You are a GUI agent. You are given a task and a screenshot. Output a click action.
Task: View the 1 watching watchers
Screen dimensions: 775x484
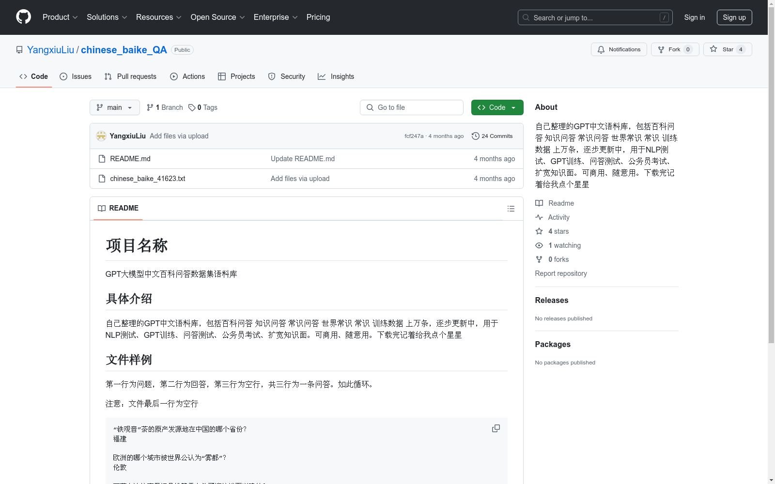pos(558,245)
